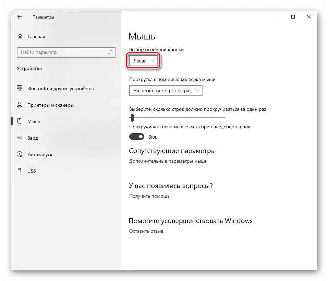Click the keyboard icon beside Ввод

pyautogui.click(x=20, y=138)
